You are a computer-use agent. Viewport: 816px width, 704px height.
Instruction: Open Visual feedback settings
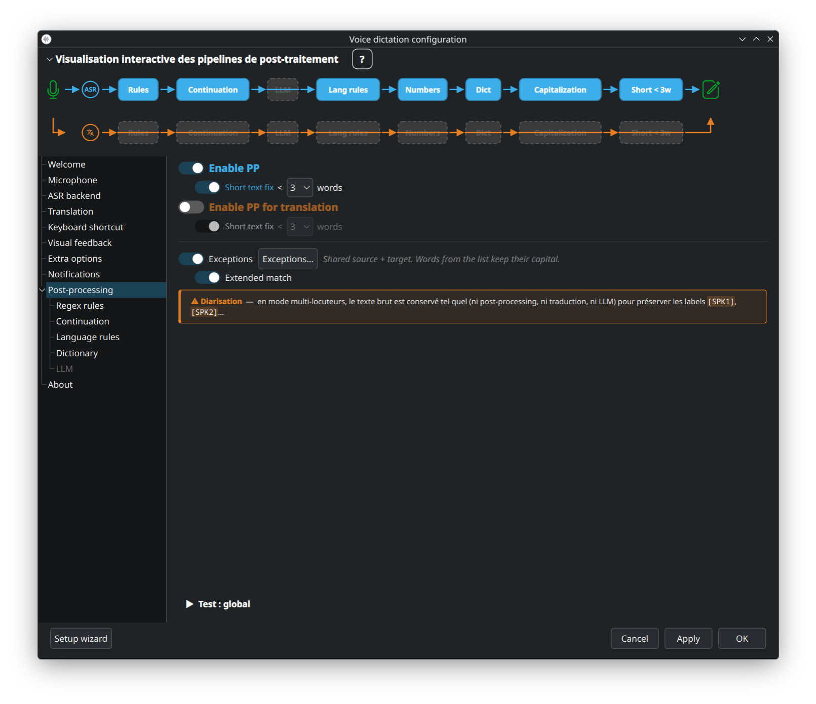80,242
